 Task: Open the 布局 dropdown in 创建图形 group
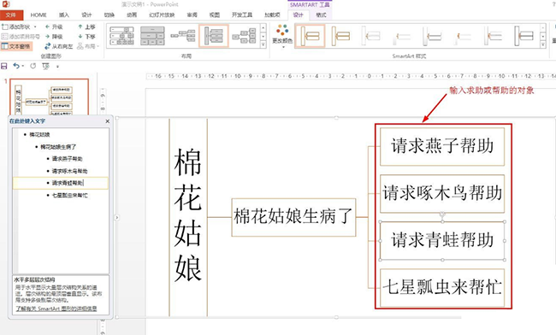point(88,46)
